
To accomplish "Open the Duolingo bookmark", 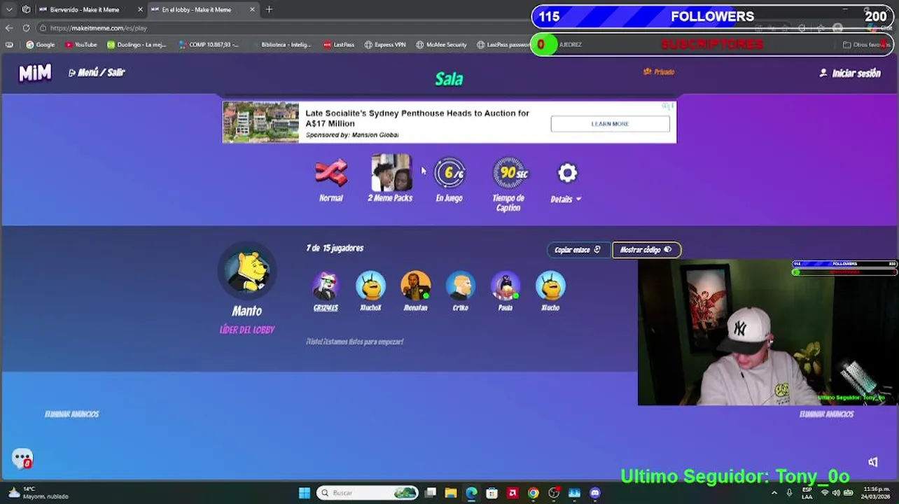I will click(137, 45).
